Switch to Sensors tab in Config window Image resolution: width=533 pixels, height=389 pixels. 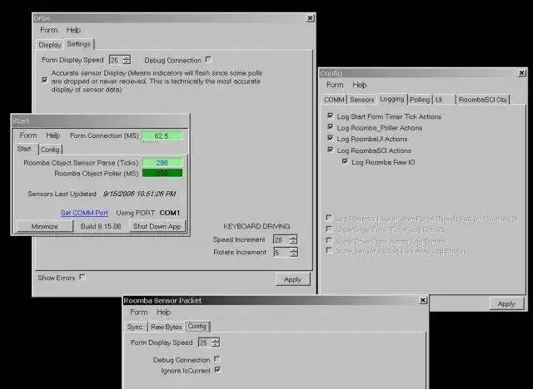pyautogui.click(x=362, y=100)
